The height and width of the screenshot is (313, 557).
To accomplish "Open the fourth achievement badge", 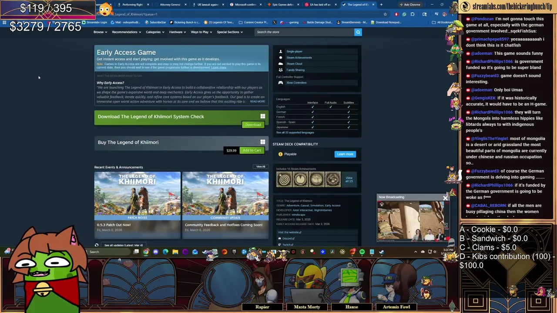I will pyautogui.click(x=333, y=179).
